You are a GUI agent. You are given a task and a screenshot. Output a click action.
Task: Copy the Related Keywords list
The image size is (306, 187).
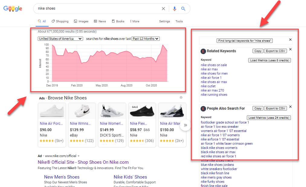258,51
